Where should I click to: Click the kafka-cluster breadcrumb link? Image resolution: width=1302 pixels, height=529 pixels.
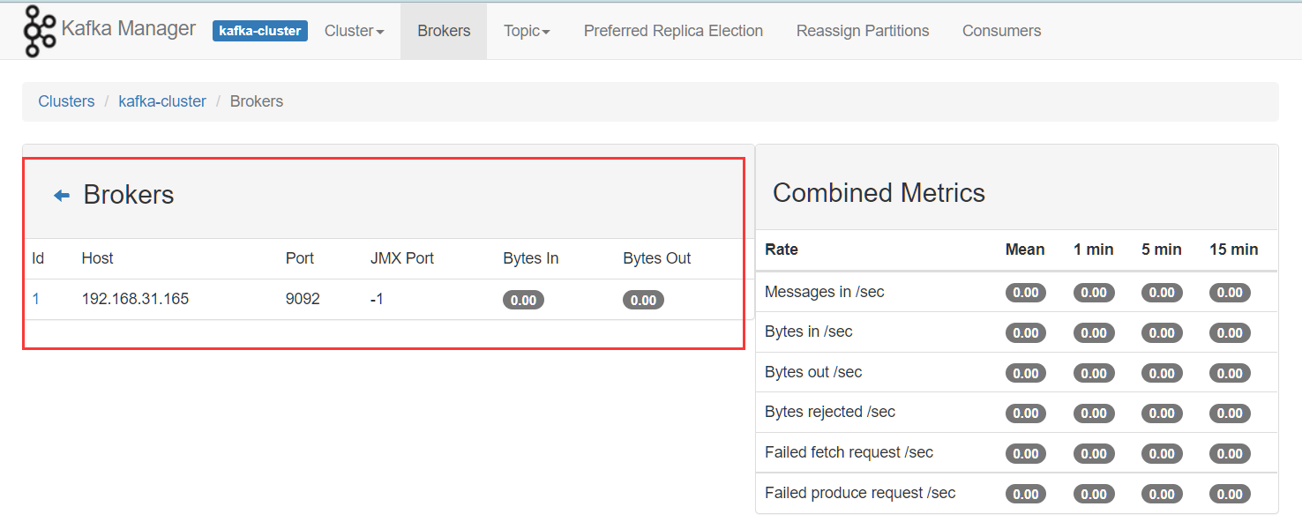(162, 101)
